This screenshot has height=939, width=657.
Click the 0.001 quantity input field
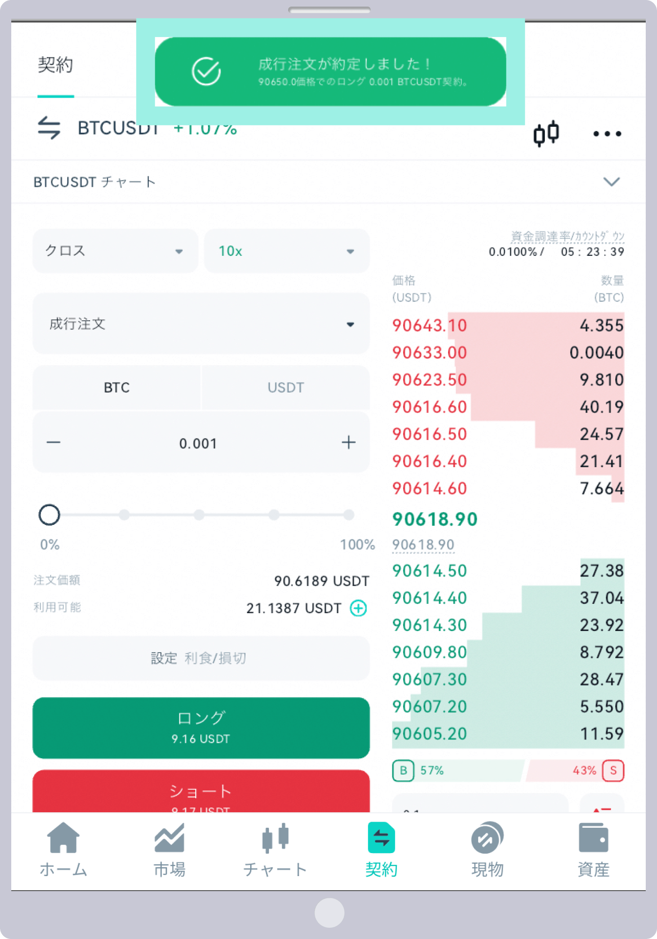point(198,443)
